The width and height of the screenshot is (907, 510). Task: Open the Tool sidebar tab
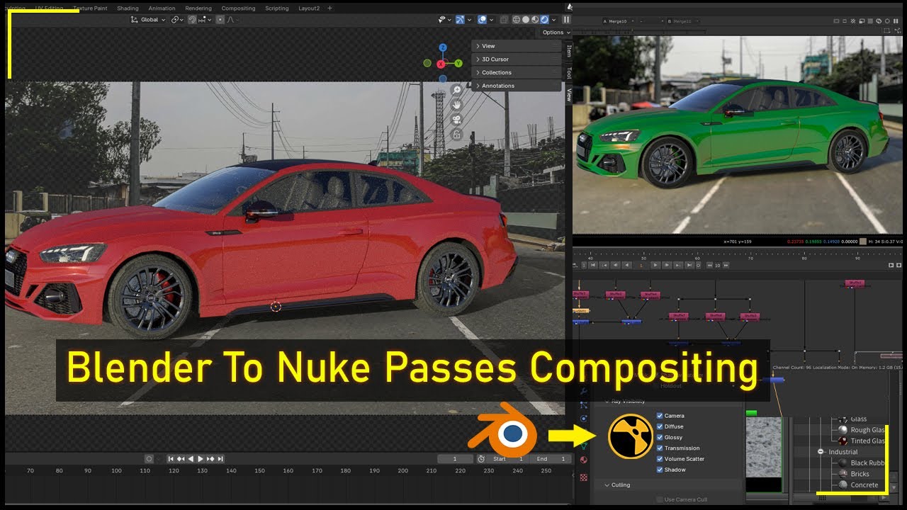(x=568, y=73)
